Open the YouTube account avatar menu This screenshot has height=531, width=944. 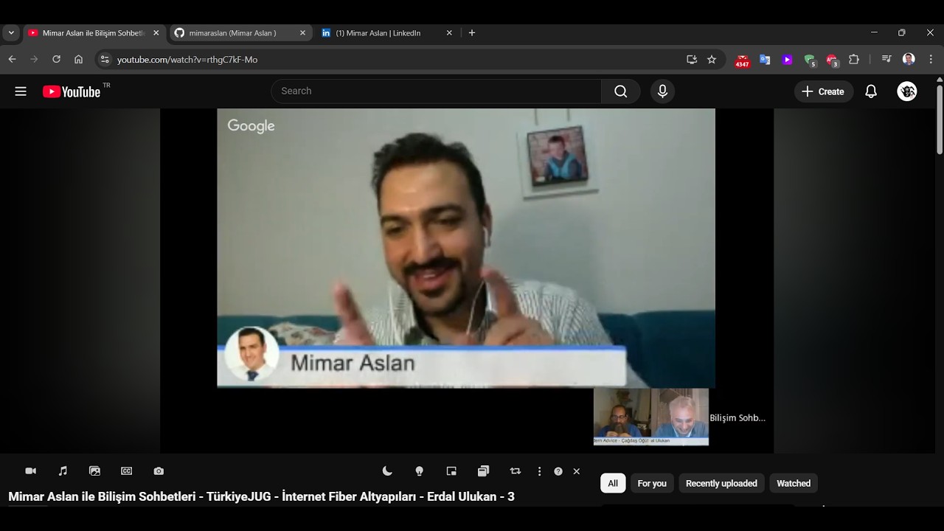coord(907,91)
